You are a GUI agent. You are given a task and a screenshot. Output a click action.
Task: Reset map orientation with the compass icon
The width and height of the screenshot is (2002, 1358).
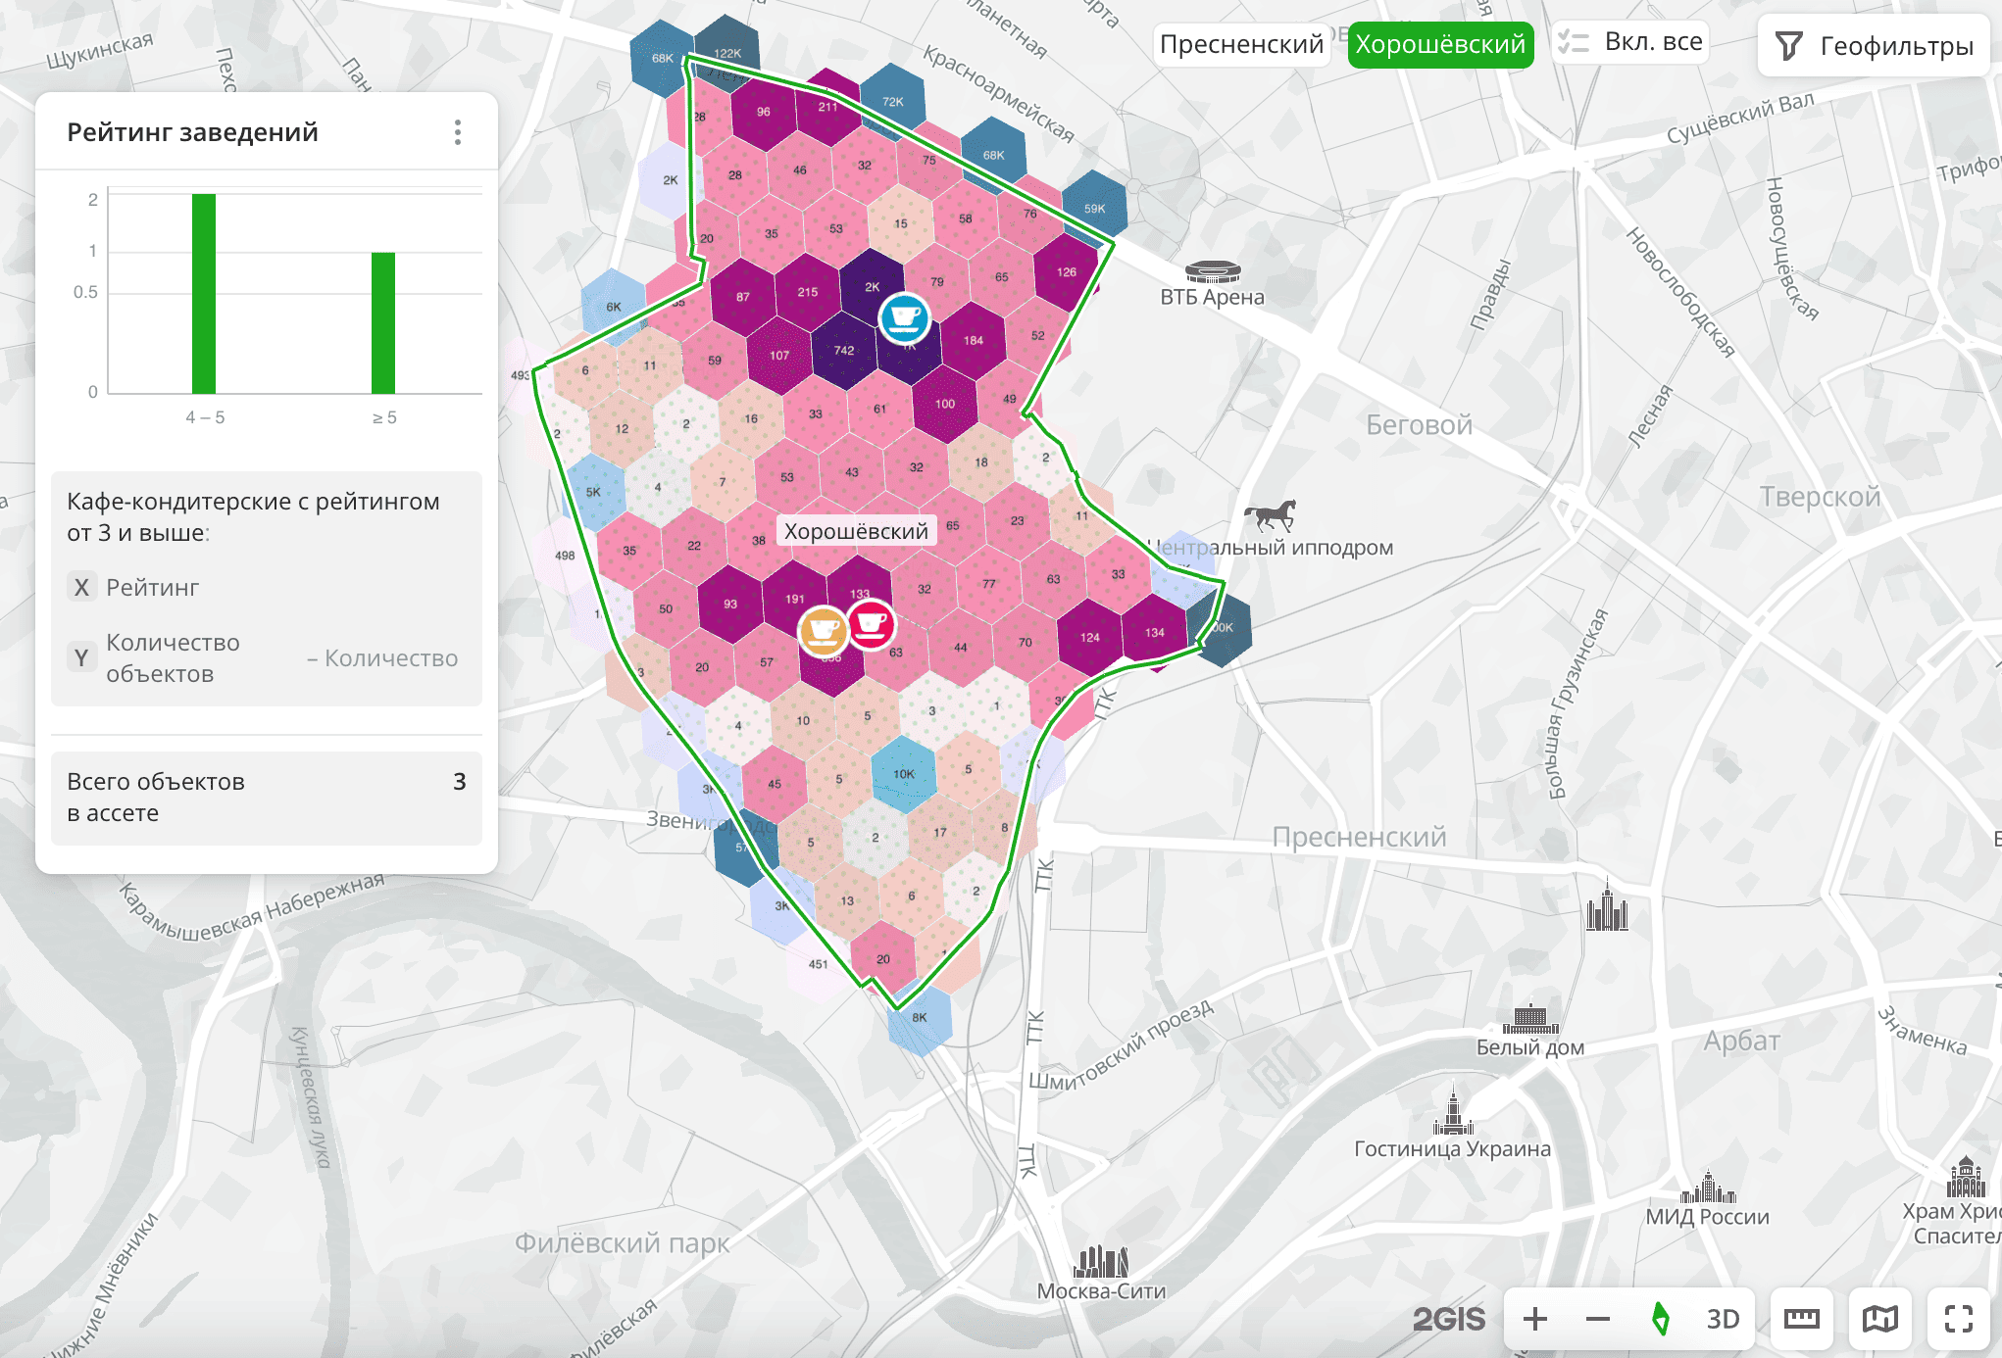(1660, 1319)
